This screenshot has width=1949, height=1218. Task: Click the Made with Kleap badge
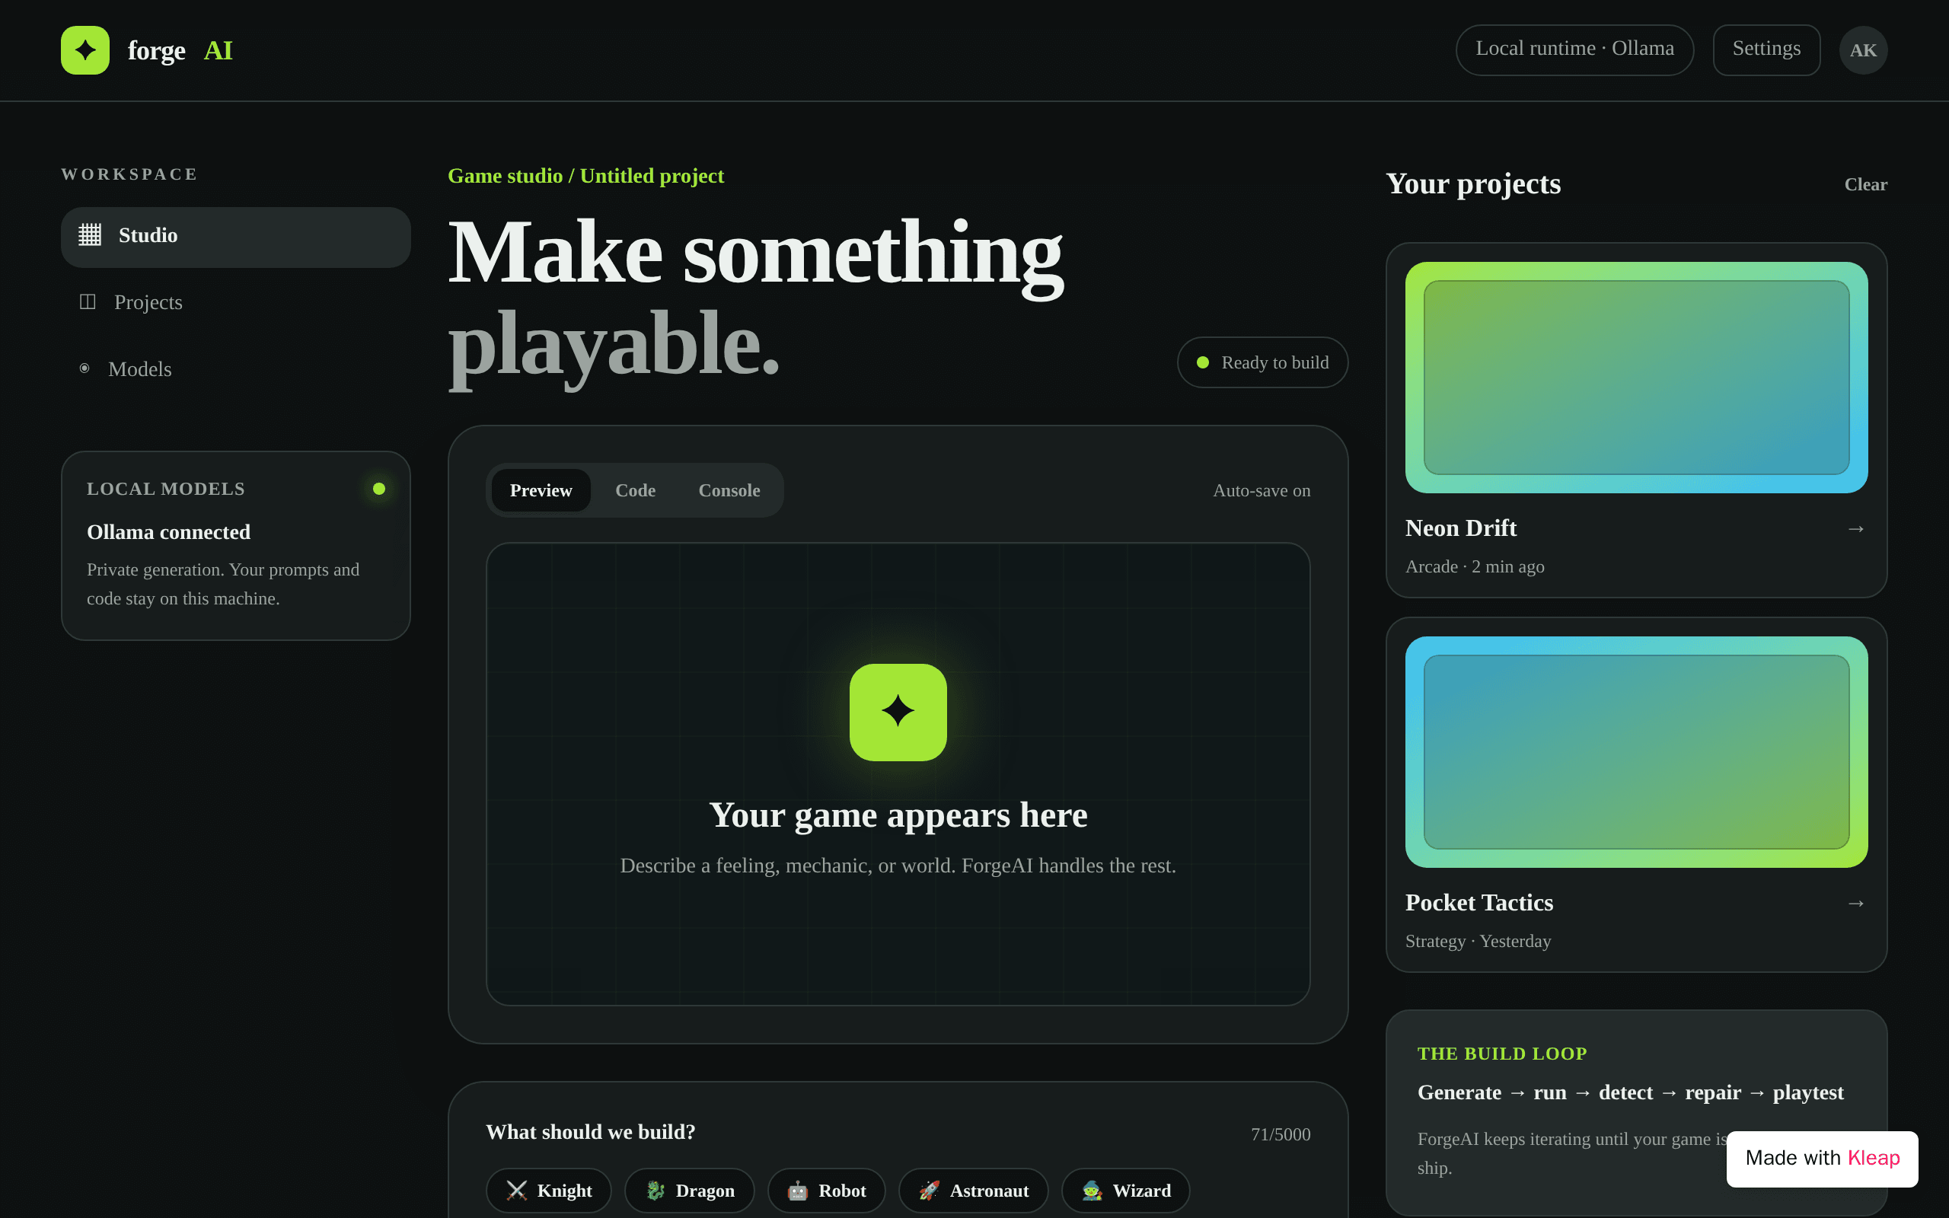tap(1822, 1159)
